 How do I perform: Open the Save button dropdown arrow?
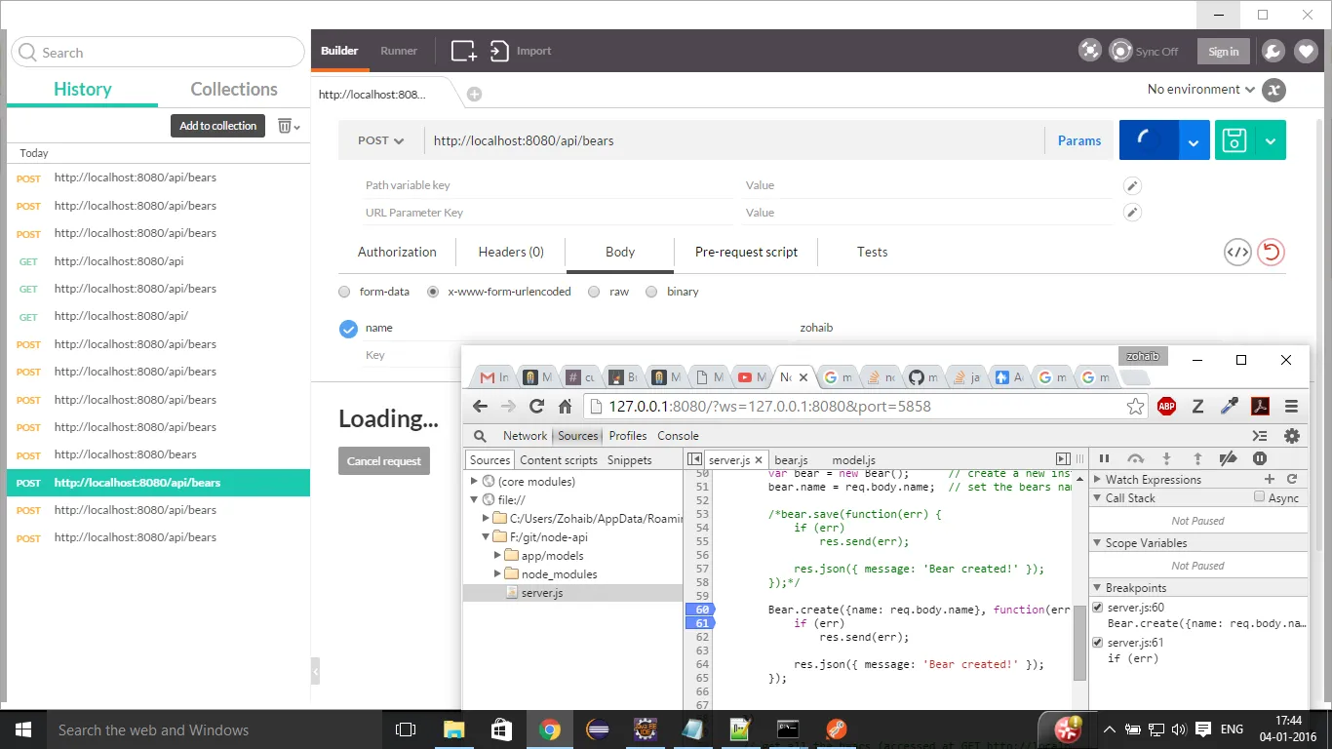point(1271,140)
